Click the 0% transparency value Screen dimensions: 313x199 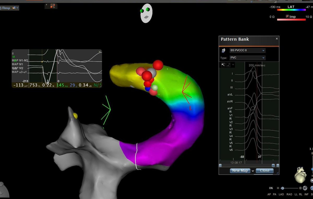tap(271, 188)
